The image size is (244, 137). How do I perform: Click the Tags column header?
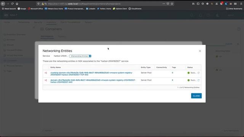[x=174, y=67]
